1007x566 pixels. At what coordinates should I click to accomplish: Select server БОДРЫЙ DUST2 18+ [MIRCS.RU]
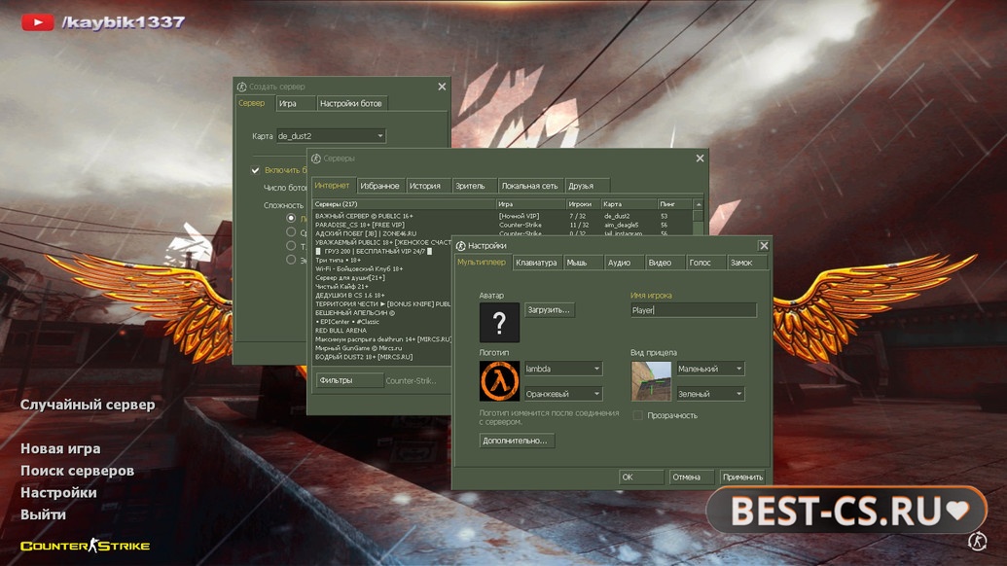(x=382, y=357)
